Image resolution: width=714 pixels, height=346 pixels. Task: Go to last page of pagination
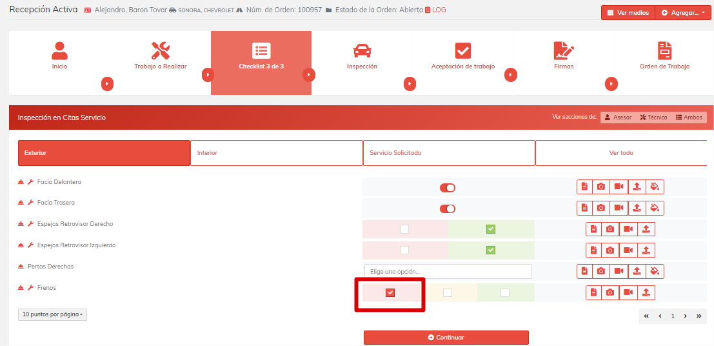point(698,316)
